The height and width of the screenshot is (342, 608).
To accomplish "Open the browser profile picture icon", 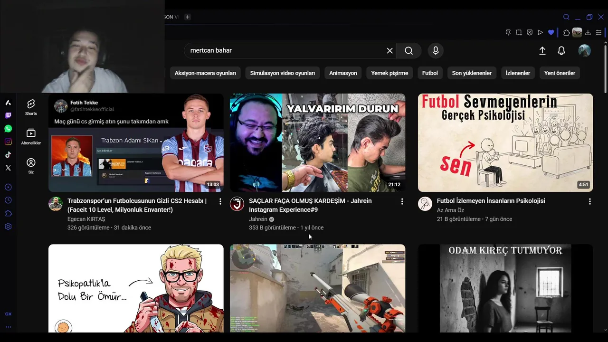I will coord(577,32).
